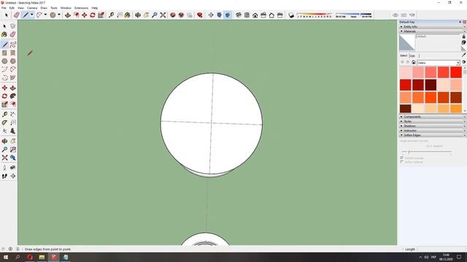Choose the Freehand drawing tool

click(13, 44)
